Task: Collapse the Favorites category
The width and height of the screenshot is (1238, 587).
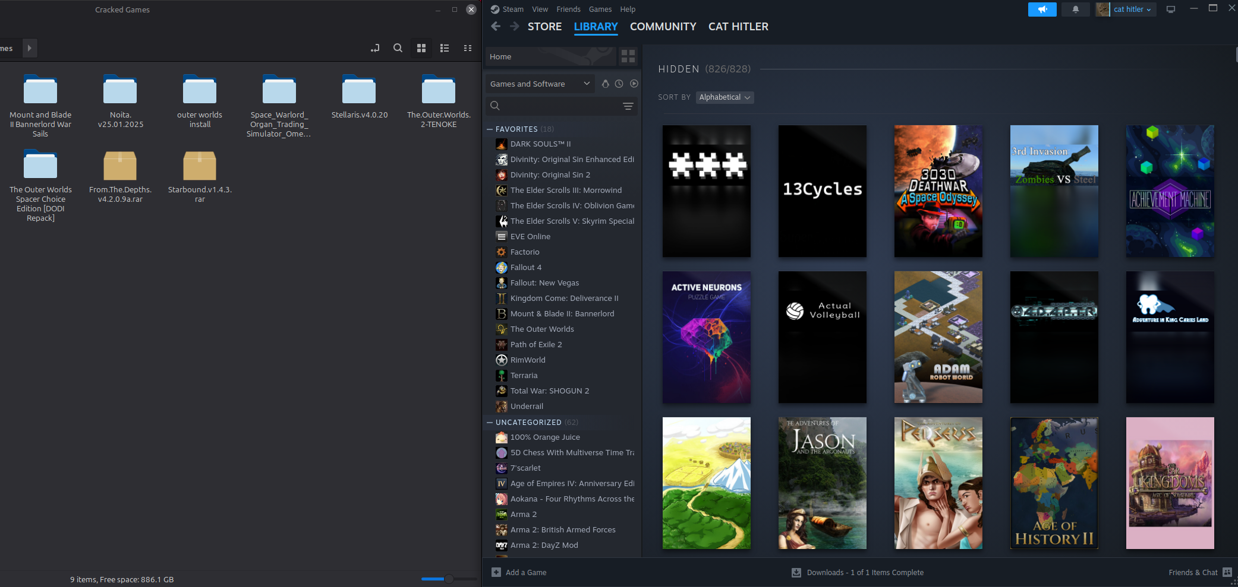Action: (490, 129)
